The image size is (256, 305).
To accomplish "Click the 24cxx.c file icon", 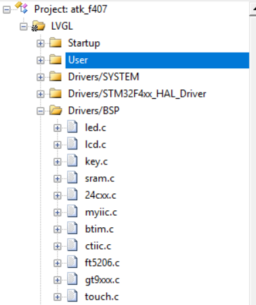I will (72, 194).
